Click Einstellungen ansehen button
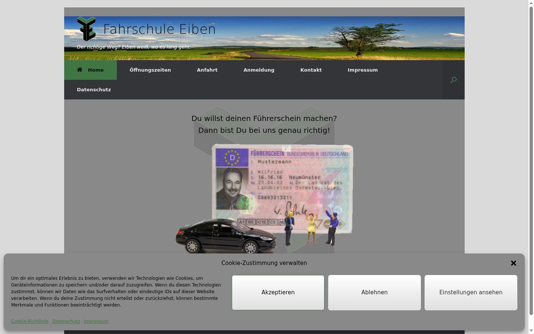 (x=471, y=292)
